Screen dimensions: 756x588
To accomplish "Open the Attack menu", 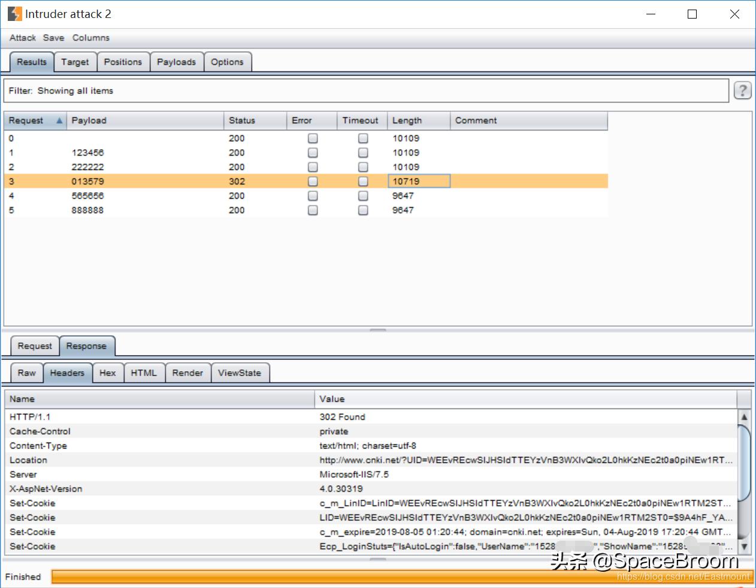I will point(23,38).
